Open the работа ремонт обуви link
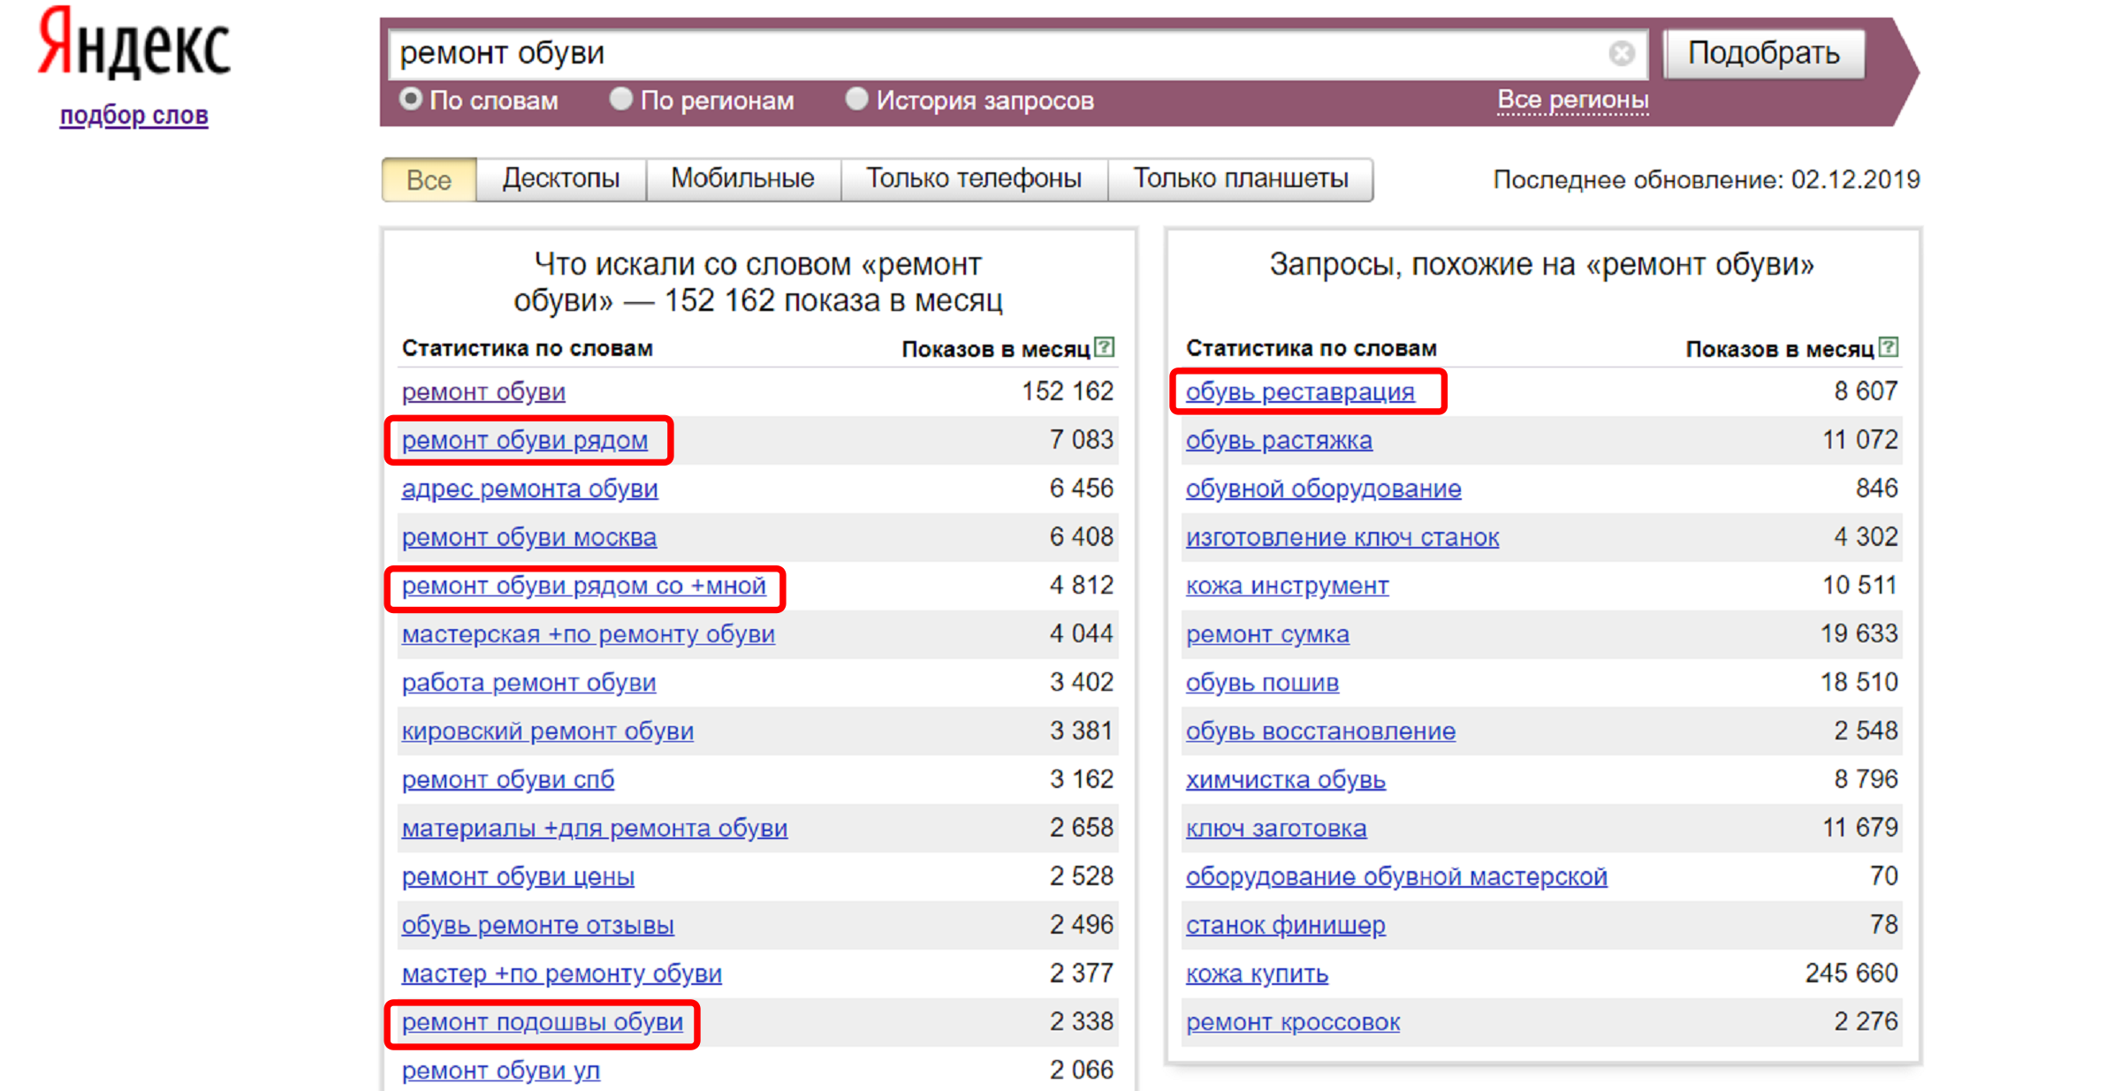 pyautogui.click(x=529, y=683)
